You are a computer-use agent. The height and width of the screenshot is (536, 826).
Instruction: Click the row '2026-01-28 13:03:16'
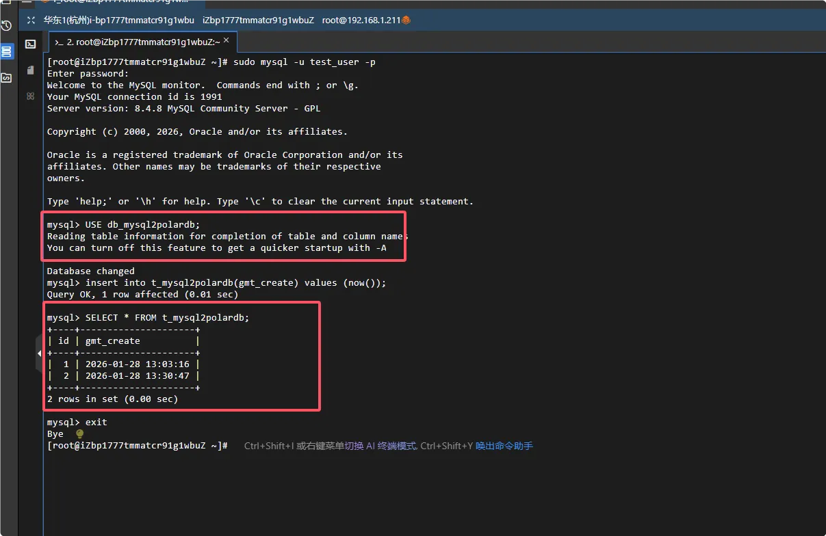(x=124, y=364)
